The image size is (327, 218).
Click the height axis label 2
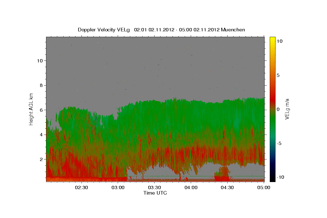coord(41,159)
